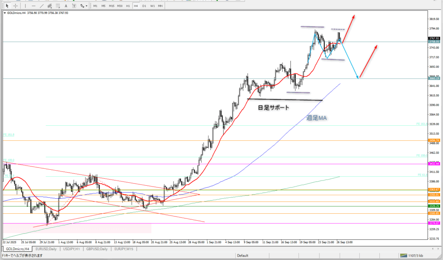Switch timeframe to M15

pos(112,6)
